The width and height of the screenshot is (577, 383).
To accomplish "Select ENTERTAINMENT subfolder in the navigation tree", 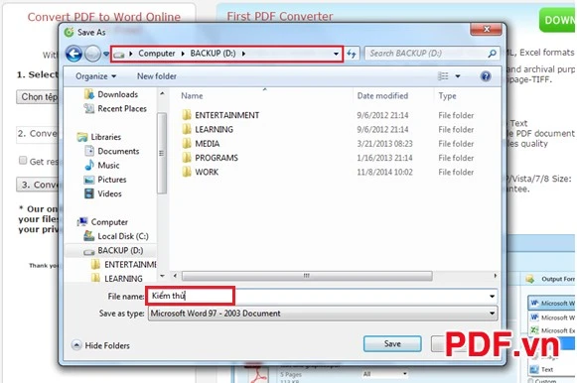I will [x=123, y=265].
